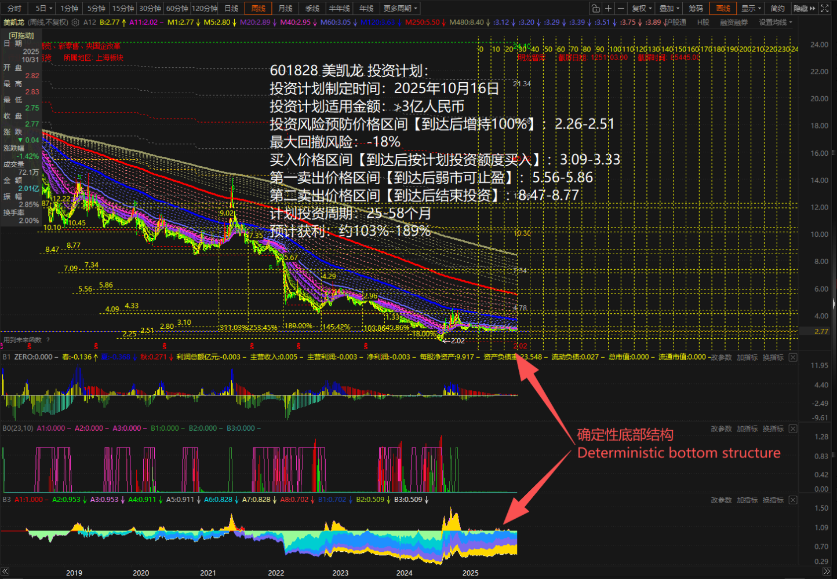The width and height of the screenshot is (837, 579).
Task: Click the 简约 simple mode button
Action: click(778, 8)
